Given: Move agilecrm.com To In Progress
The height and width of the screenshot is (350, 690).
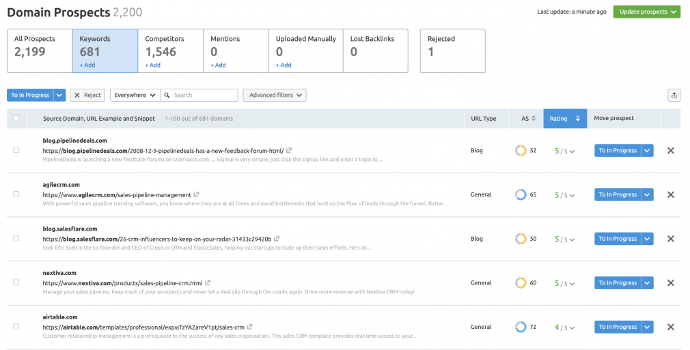Looking at the screenshot, I should (618, 194).
